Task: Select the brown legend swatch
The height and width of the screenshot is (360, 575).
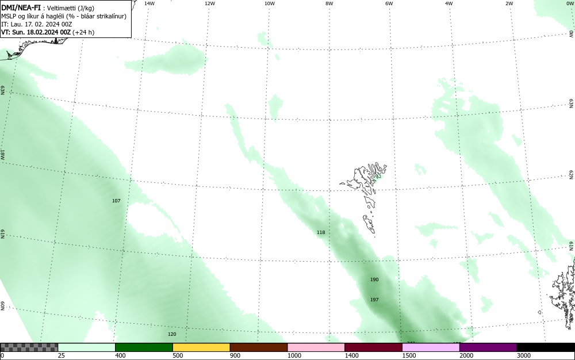Action: 259,347
